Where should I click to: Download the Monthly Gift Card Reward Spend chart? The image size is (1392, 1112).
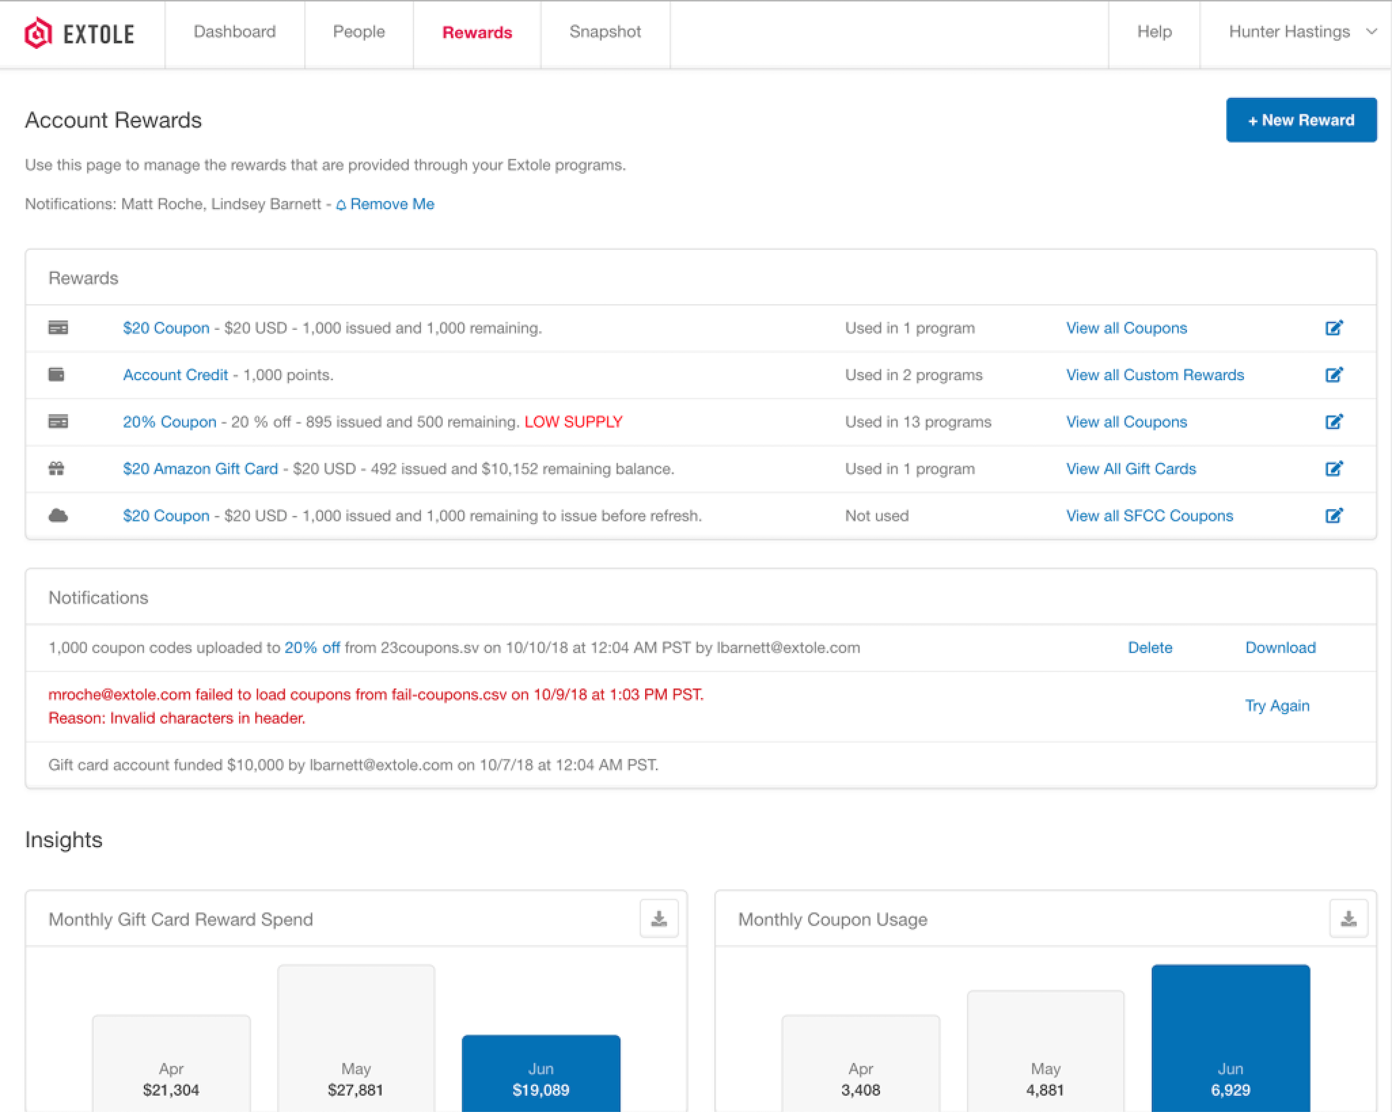pos(658,918)
